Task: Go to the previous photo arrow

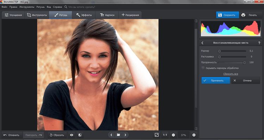Action: click(112, 135)
